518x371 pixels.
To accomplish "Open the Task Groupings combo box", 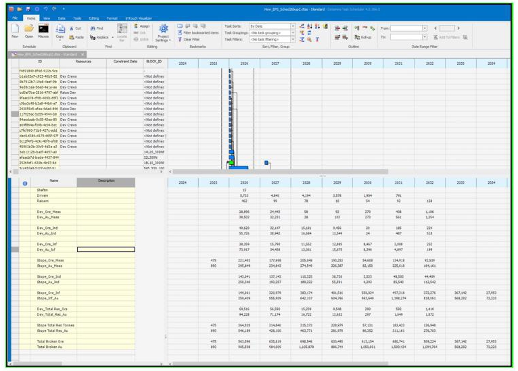I will (293, 32).
